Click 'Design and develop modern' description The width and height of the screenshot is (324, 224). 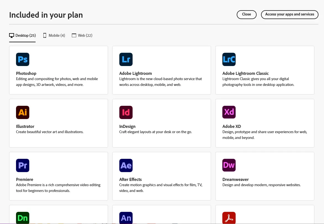click(261, 185)
